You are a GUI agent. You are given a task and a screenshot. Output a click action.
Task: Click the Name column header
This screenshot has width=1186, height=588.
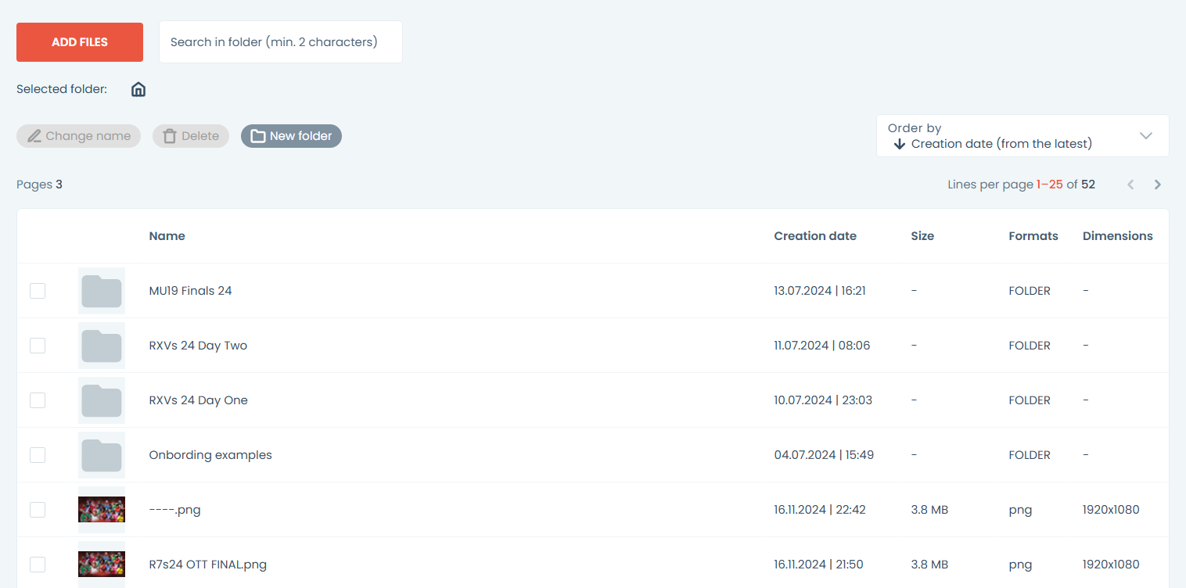167,236
